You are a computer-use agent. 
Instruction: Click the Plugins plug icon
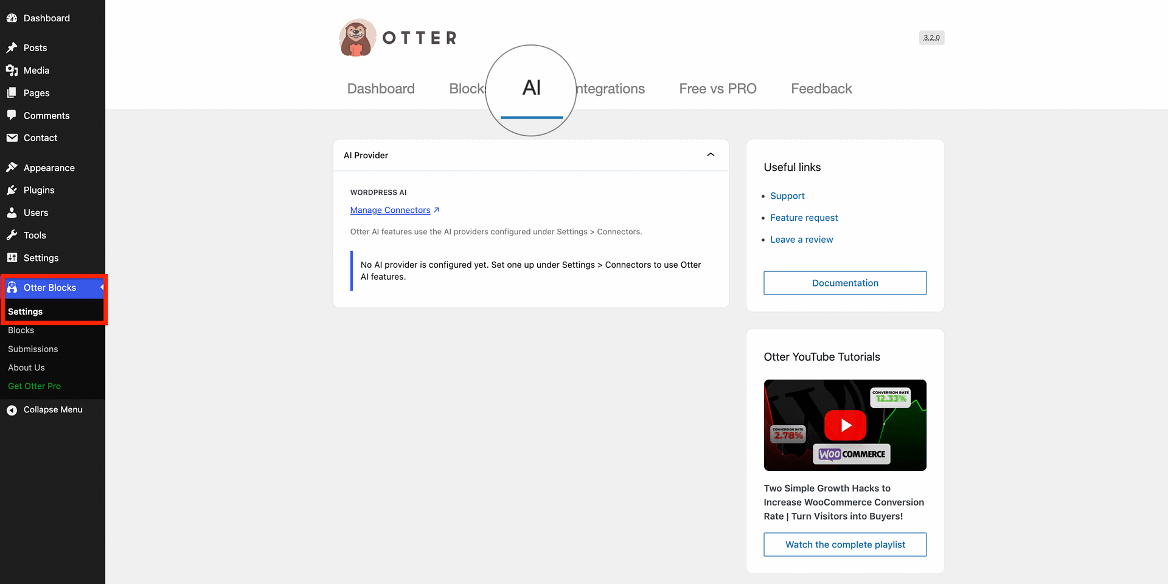click(12, 190)
